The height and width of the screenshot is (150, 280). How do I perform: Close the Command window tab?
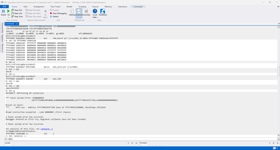click(17, 24)
